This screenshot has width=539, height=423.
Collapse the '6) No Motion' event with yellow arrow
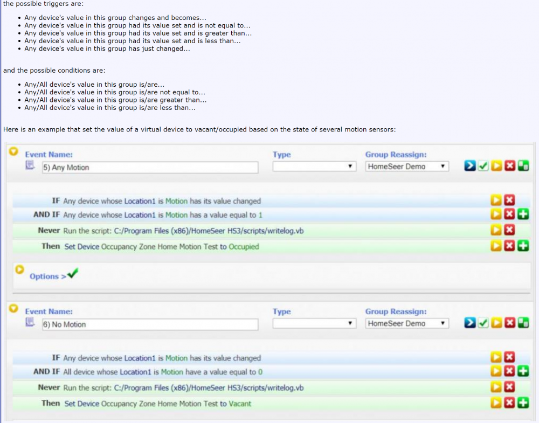pos(14,309)
